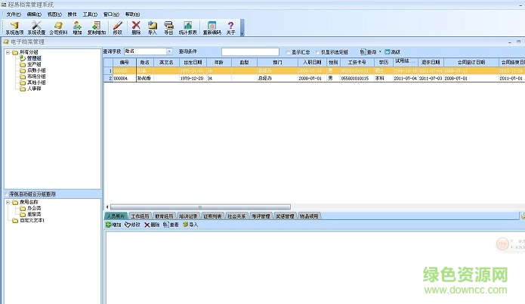Open the 窗口 menu

(111, 14)
